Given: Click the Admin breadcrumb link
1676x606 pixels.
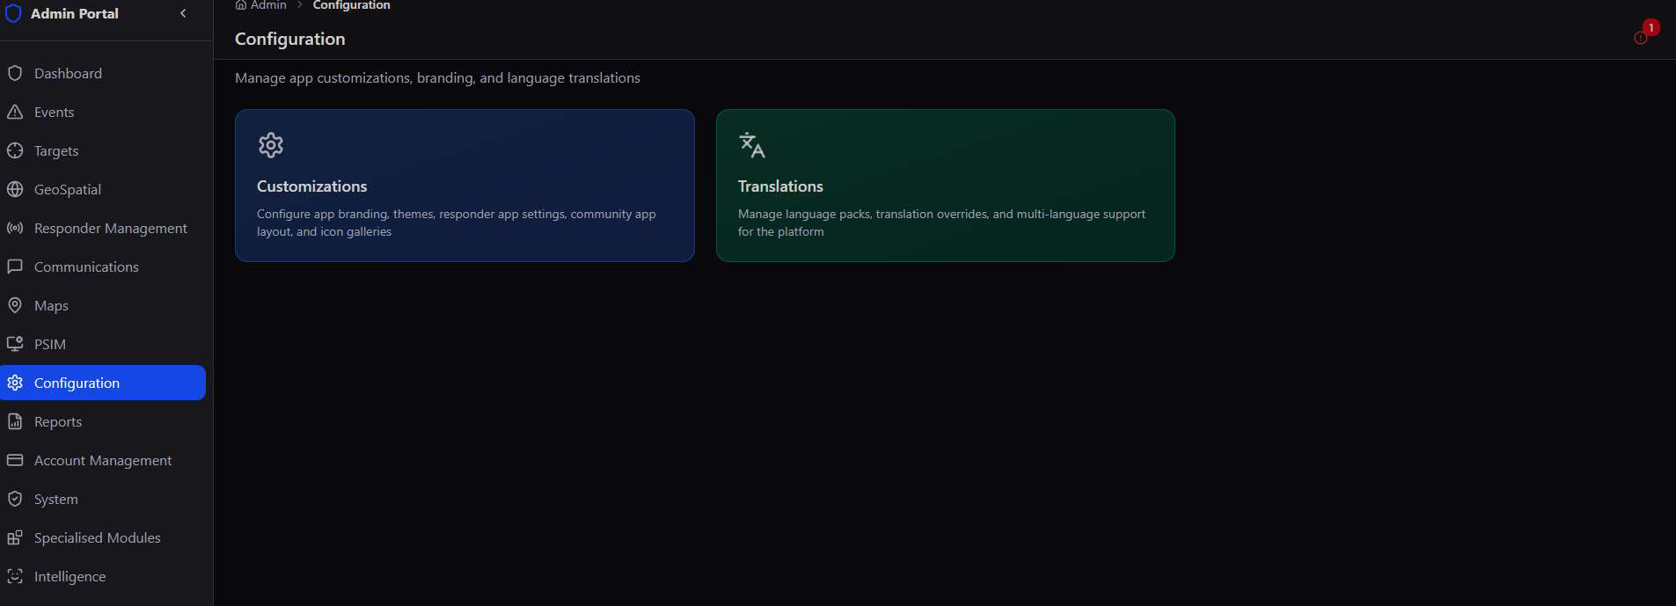Looking at the screenshot, I should (268, 5).
